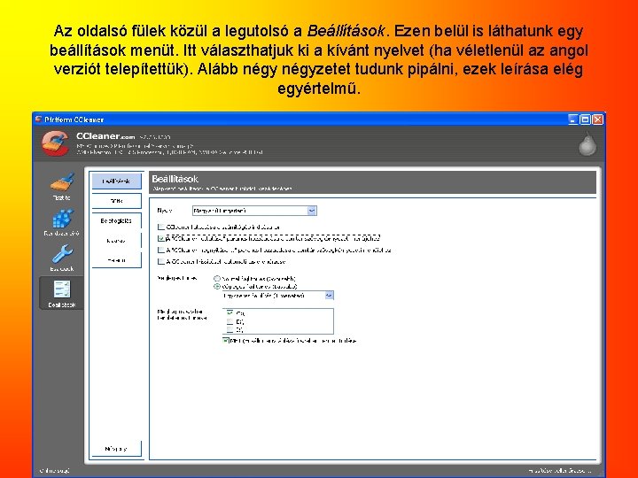Select the Beállítások sub-tab button
The width and height of the screenshot is (638, 478).
116,181
